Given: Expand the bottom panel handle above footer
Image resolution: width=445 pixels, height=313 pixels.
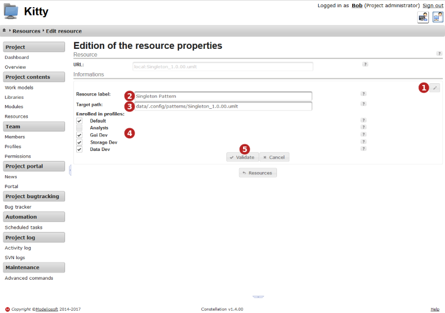Looking at the screenshot, I should coord(258,297).
